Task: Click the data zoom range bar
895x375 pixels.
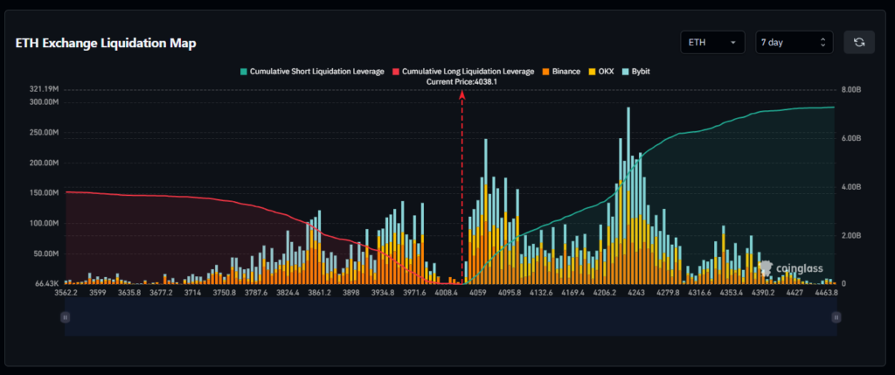Action: (450, 316)
